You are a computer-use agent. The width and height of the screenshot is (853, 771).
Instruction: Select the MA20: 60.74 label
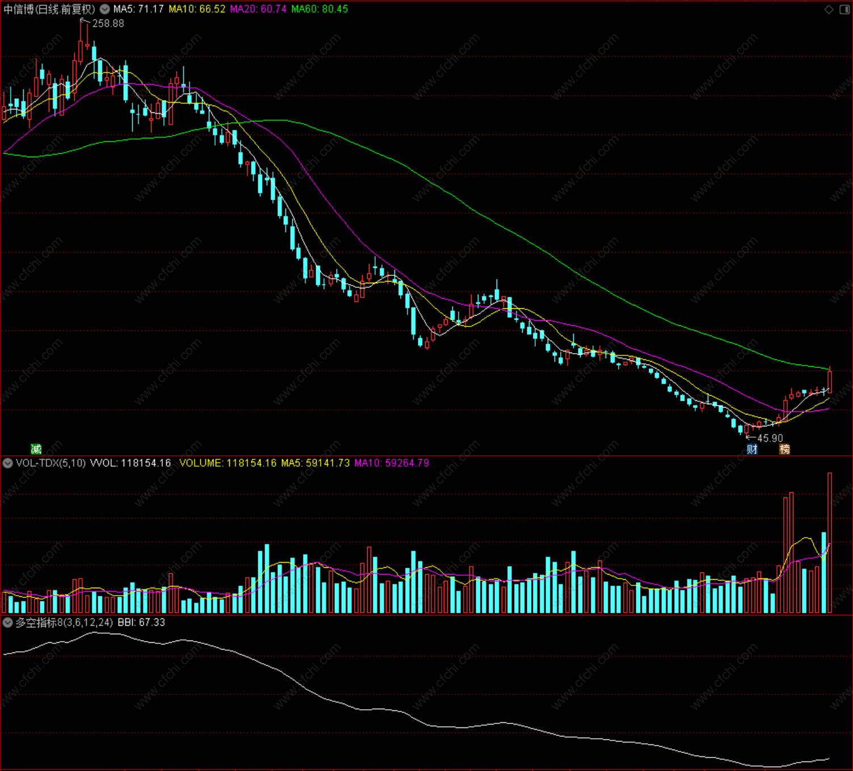pyautogui.click(x=258, y=9)
